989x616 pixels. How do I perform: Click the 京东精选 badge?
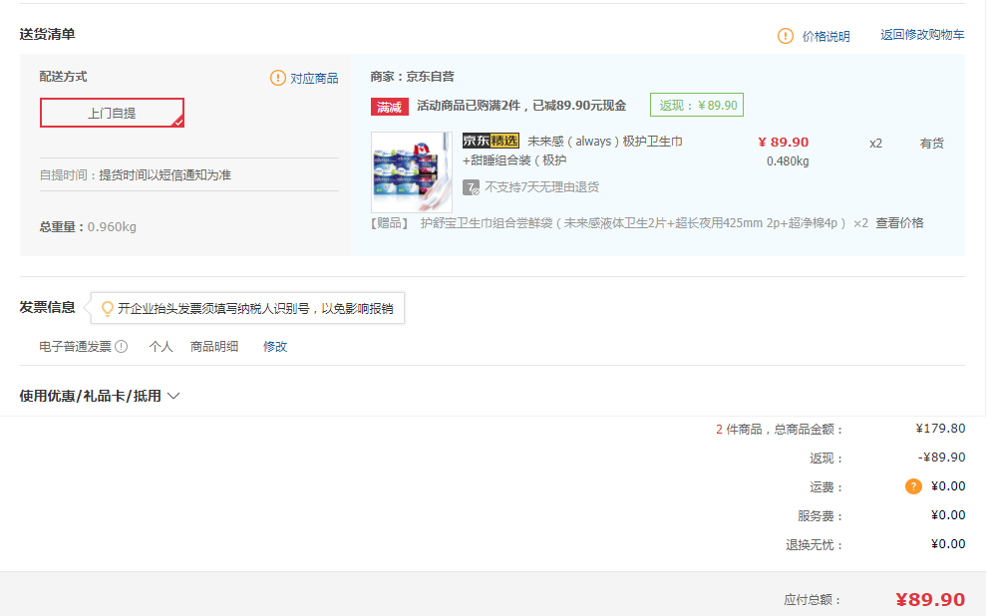click(491, 141)
